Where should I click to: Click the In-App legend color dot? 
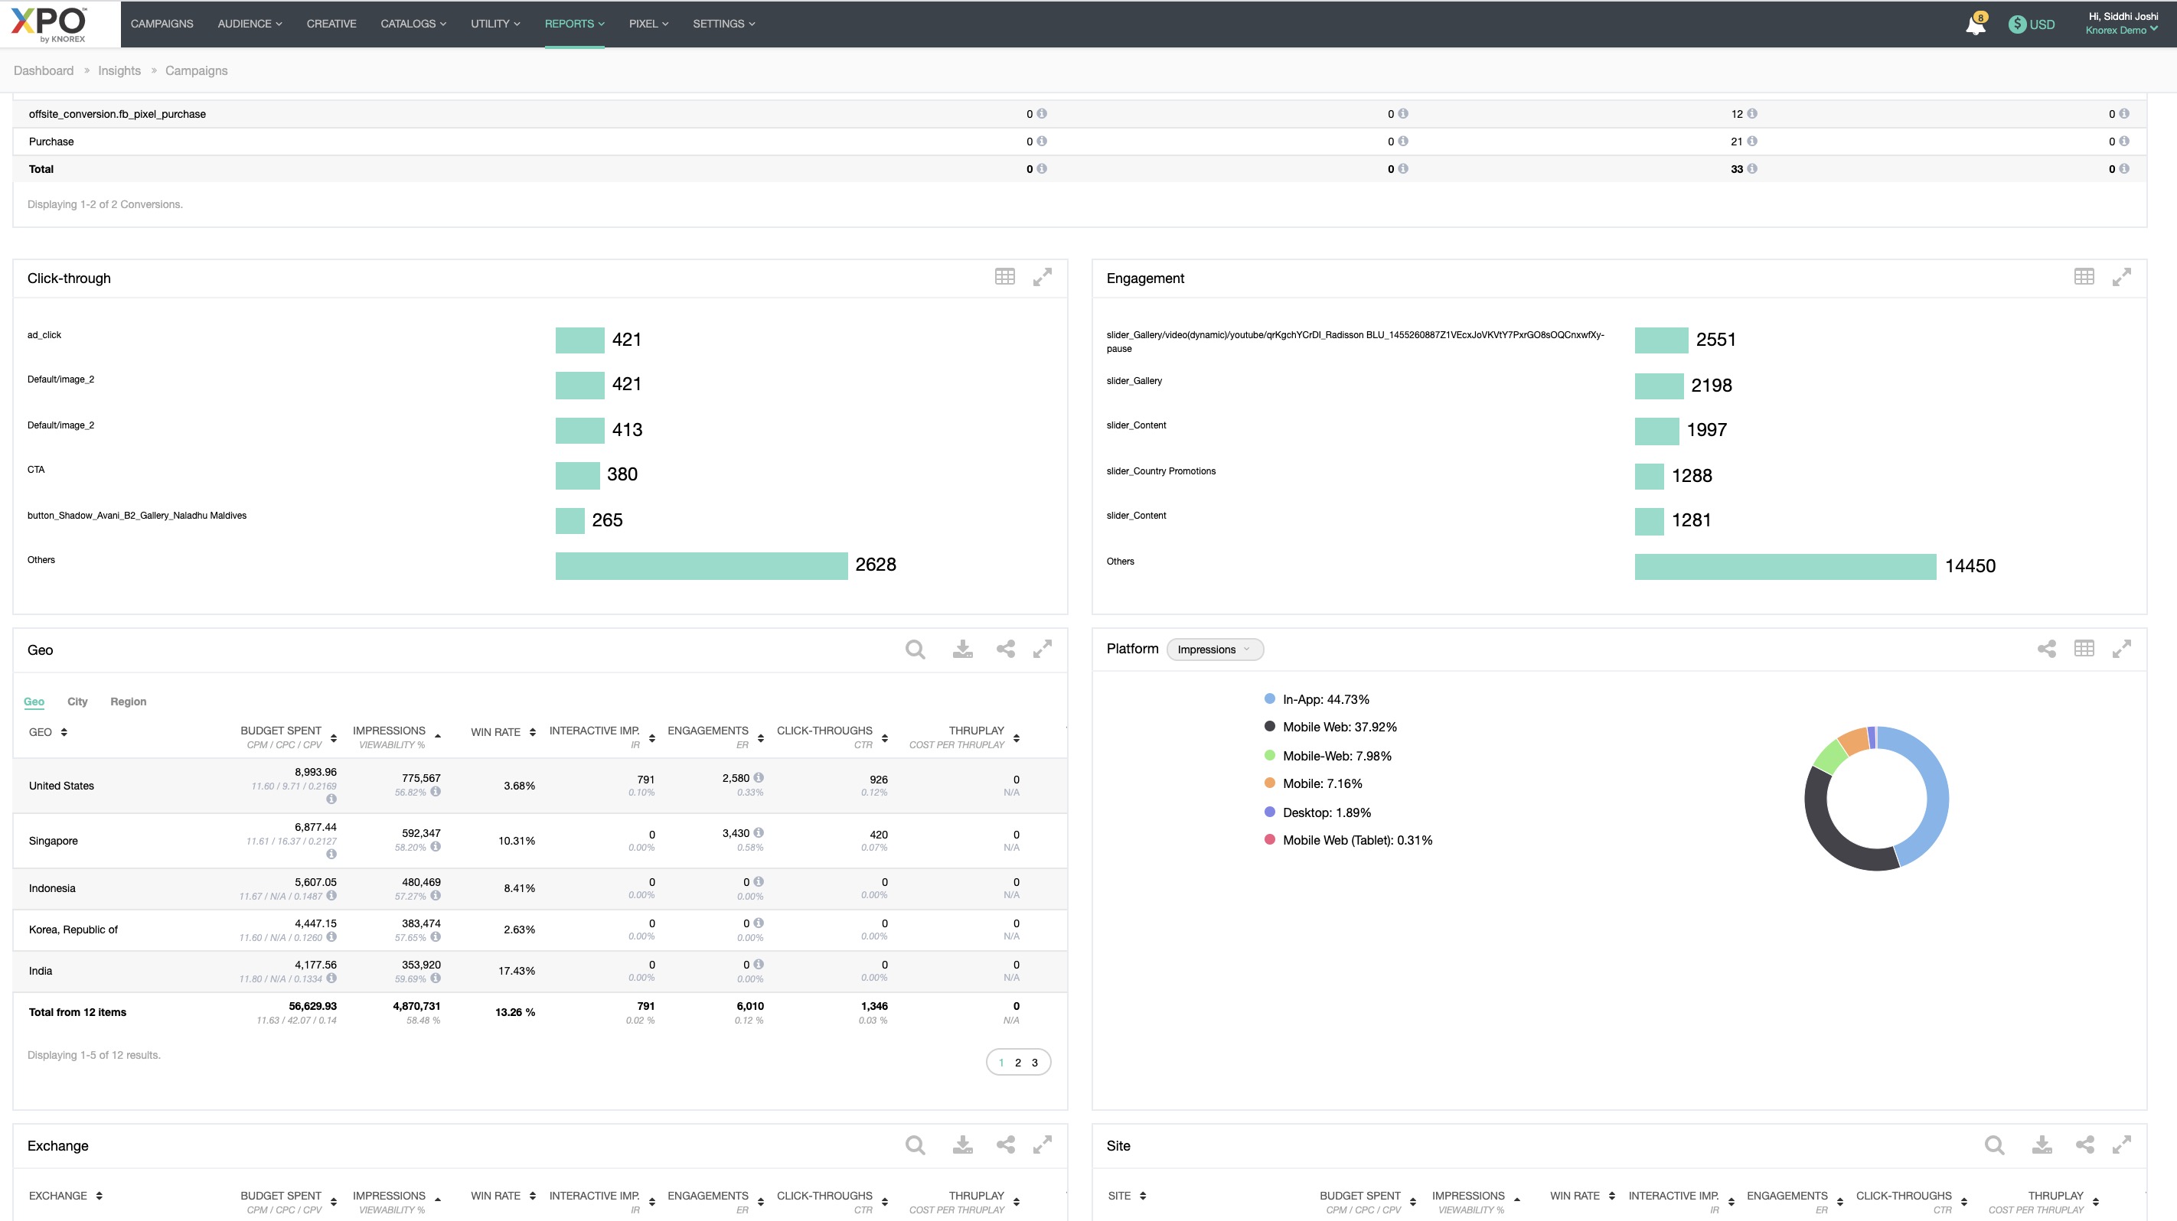[1268, 699]
